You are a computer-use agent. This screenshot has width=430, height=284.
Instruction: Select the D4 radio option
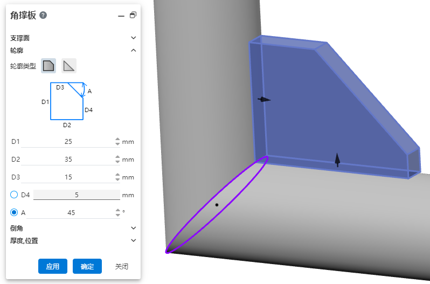pos(14,195)
